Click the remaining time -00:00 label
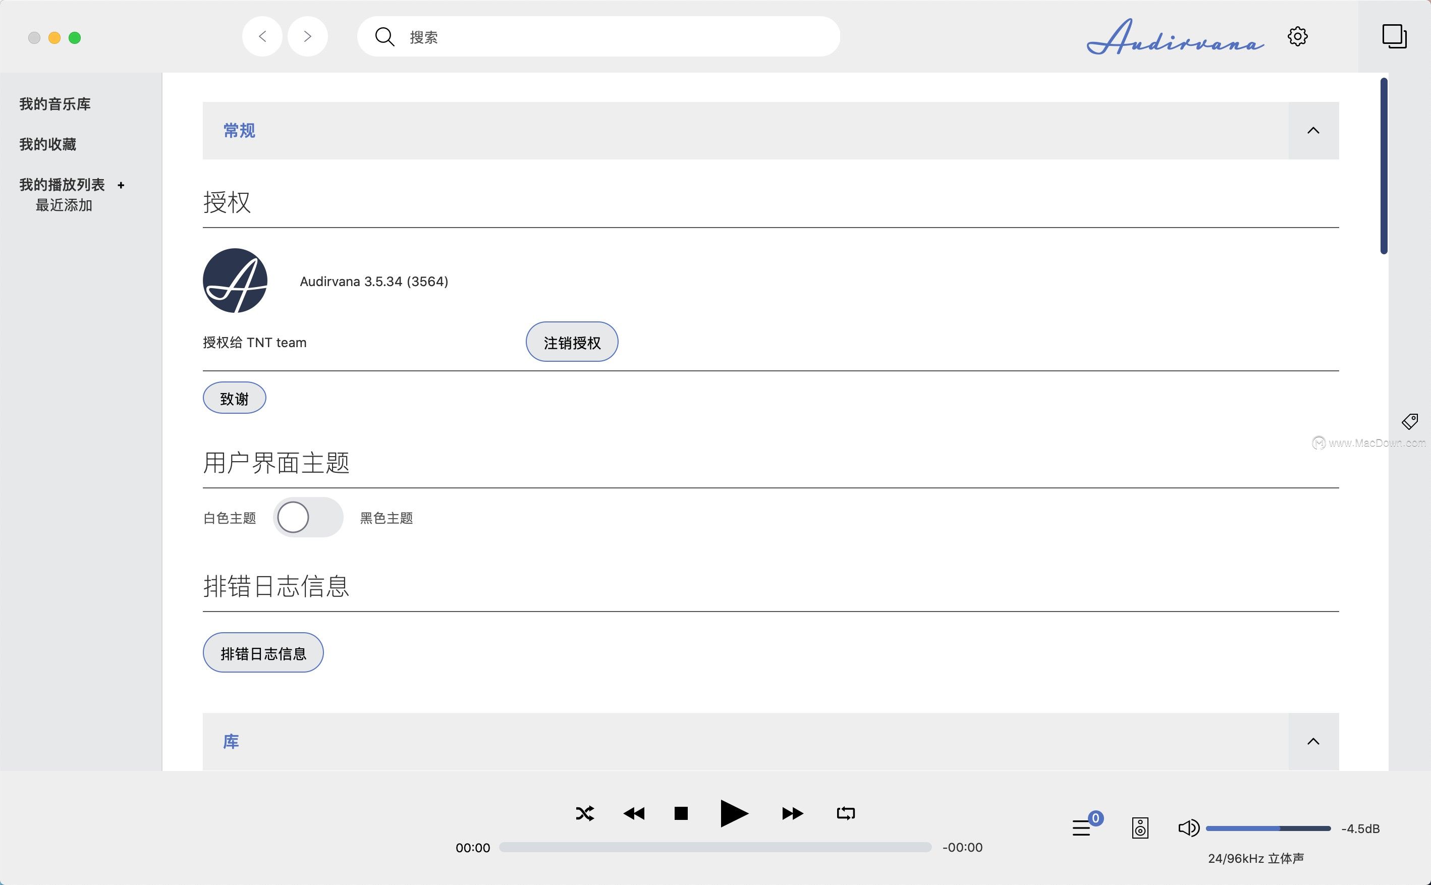The image size is (1431, 885). [x=962, y=848]
